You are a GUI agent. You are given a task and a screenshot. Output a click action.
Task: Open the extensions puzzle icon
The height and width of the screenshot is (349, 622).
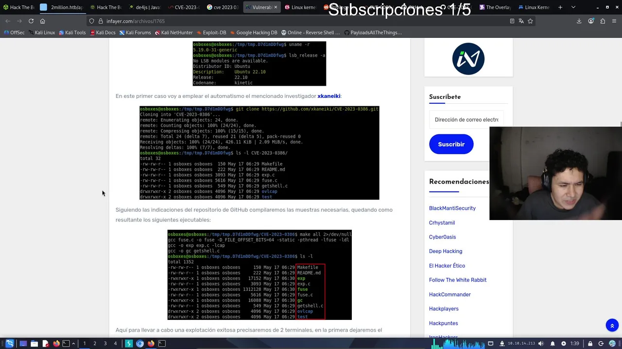point(603,21)
